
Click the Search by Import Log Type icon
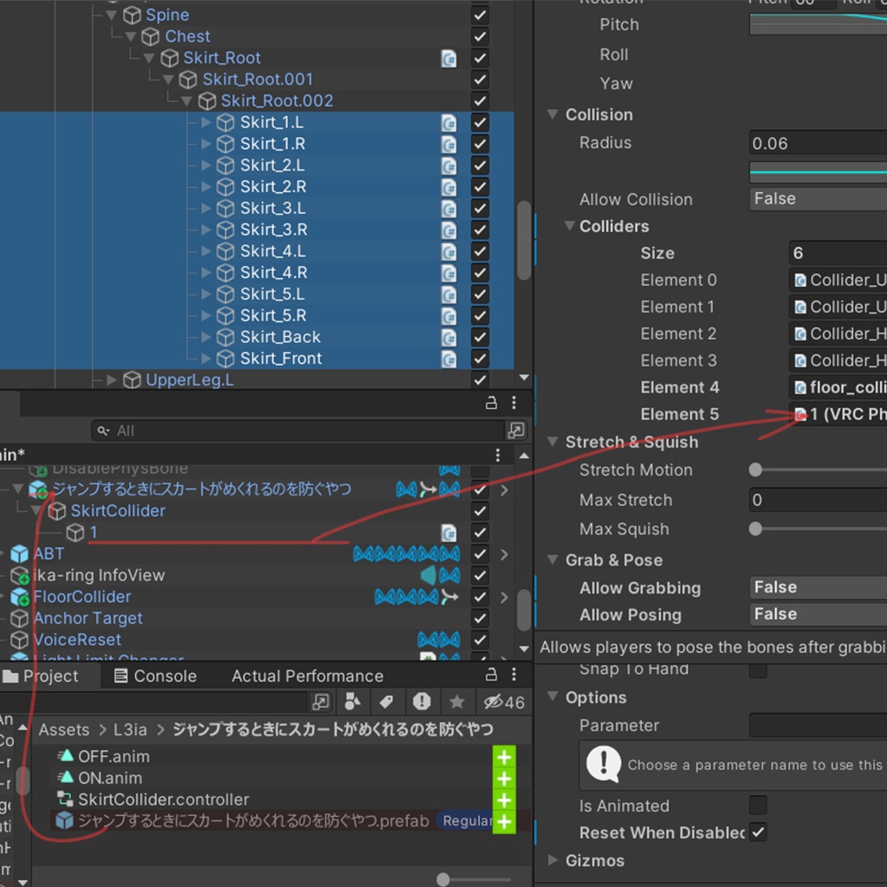coord(422,702)
